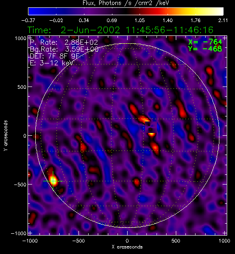Click the Y arcseconds axis title
235x254 pixels.
coord(6,136)
